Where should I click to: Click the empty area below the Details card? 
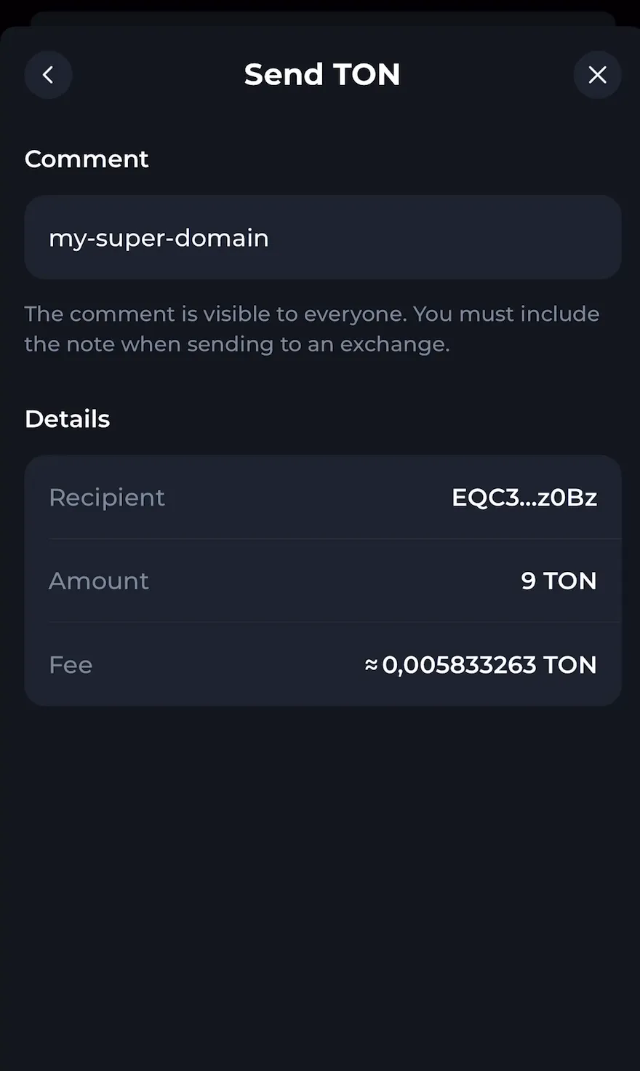click(x=320, y=873)
